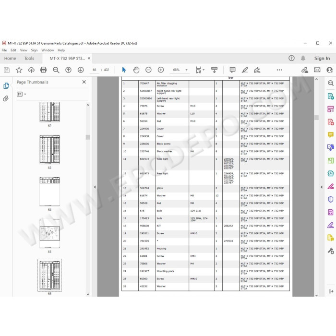Screen dimensions: 336x336
Task: Select page 66 thumbnail
Action: (x=49, y=276)
